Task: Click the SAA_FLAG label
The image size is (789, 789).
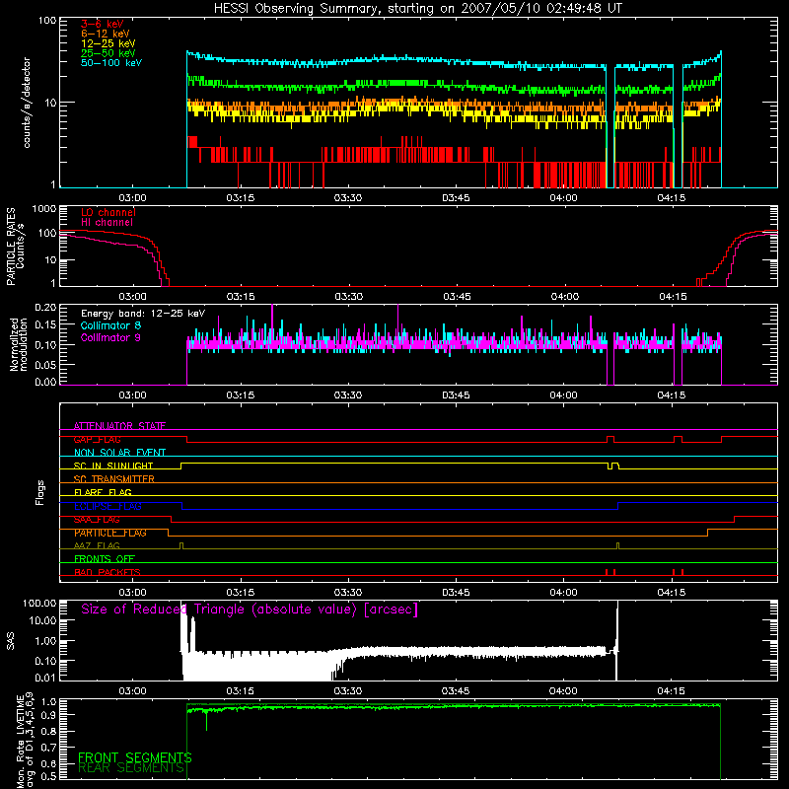Action: tap(97, 520)
